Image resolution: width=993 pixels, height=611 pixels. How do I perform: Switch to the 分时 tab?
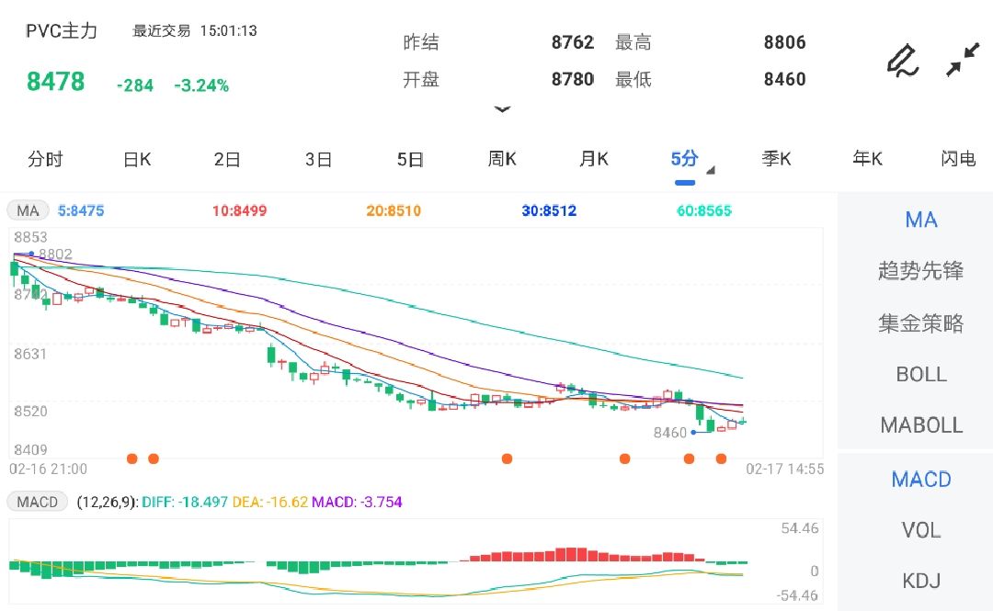point(45,159)
